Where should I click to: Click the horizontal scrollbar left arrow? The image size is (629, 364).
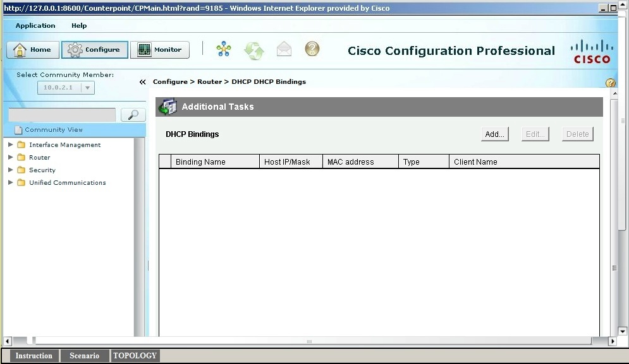point(8,341)
